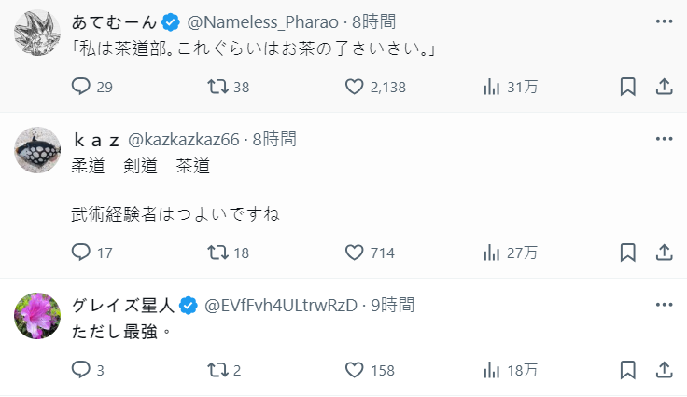Retweet the あてむーん post

(x=217, y=87)
